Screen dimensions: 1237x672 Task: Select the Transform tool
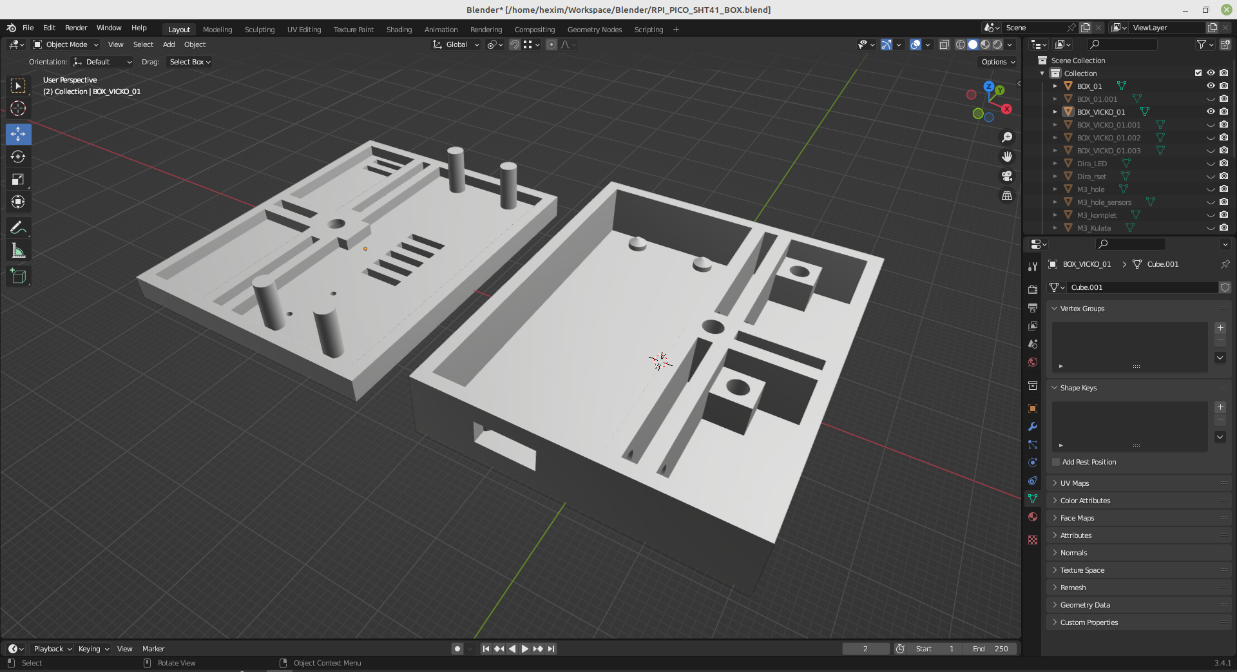tap(18, 202)
